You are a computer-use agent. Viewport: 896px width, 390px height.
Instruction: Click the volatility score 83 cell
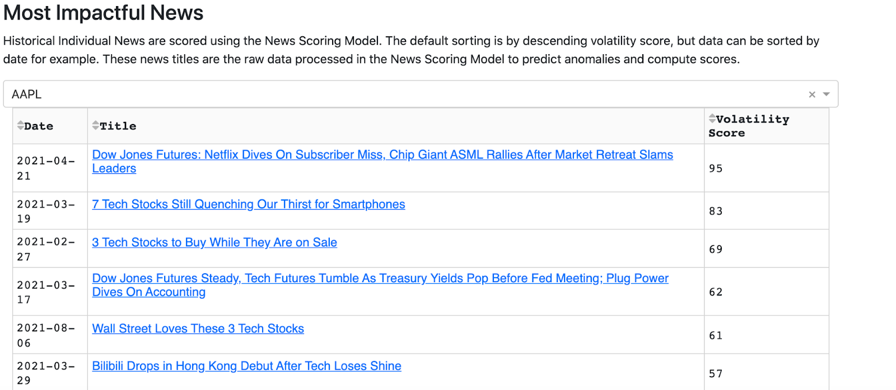[716, 211]
